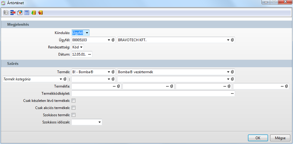Click the greyed-out document icon in toolbar
293x144 pixels.
click(x=6, y=13)
